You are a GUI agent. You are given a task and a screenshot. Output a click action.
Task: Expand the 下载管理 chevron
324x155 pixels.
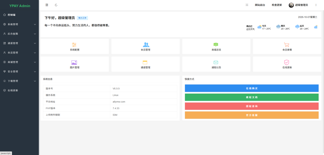coord(35,81)
